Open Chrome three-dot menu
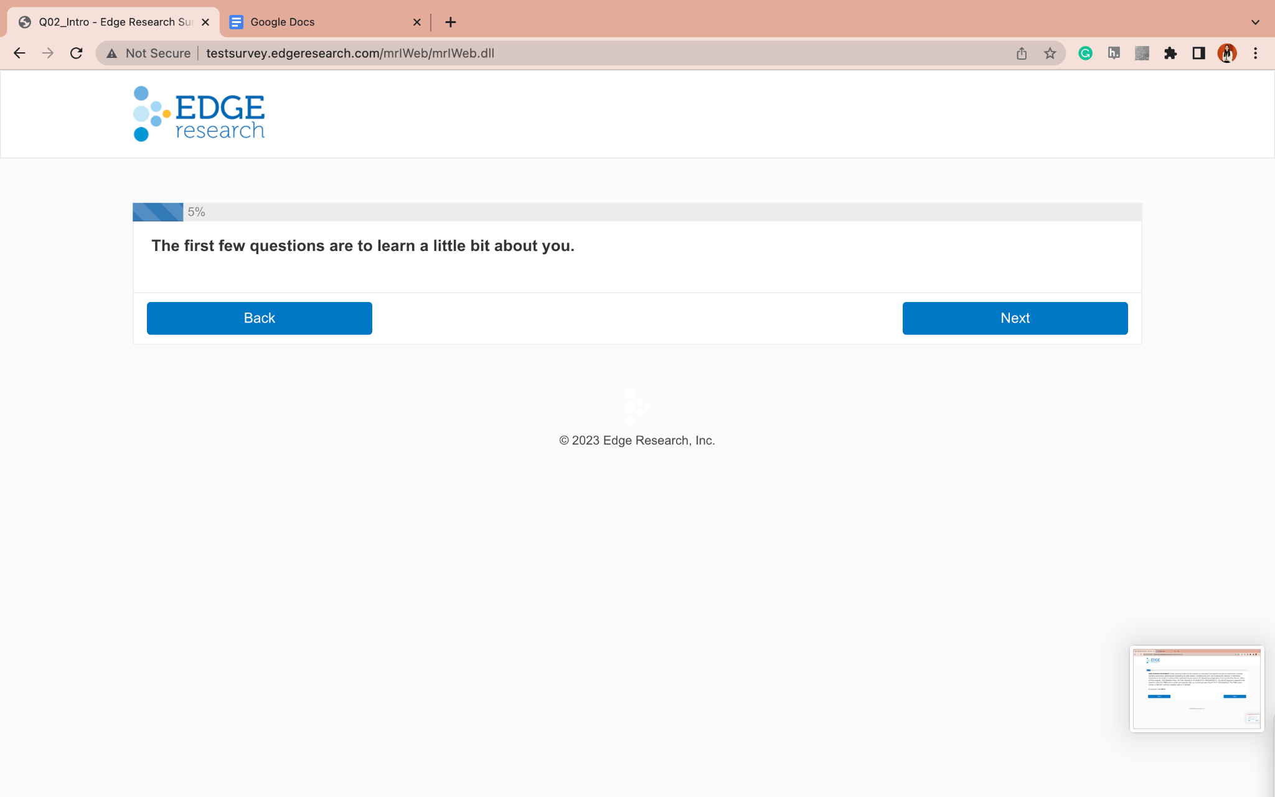 coord(1255,54)
